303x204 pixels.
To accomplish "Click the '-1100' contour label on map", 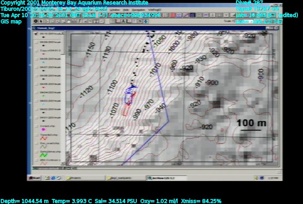I will click(112, 87).
